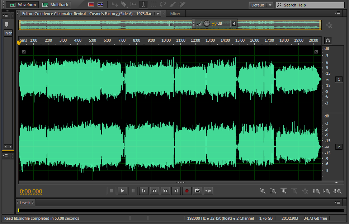Screen dimensions: 349x224
Task: Click the fade-in handle on waveform
Action: point(24,52)
